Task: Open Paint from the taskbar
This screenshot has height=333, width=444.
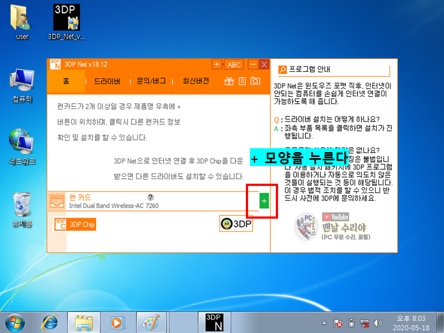Action: click(151, 322)
